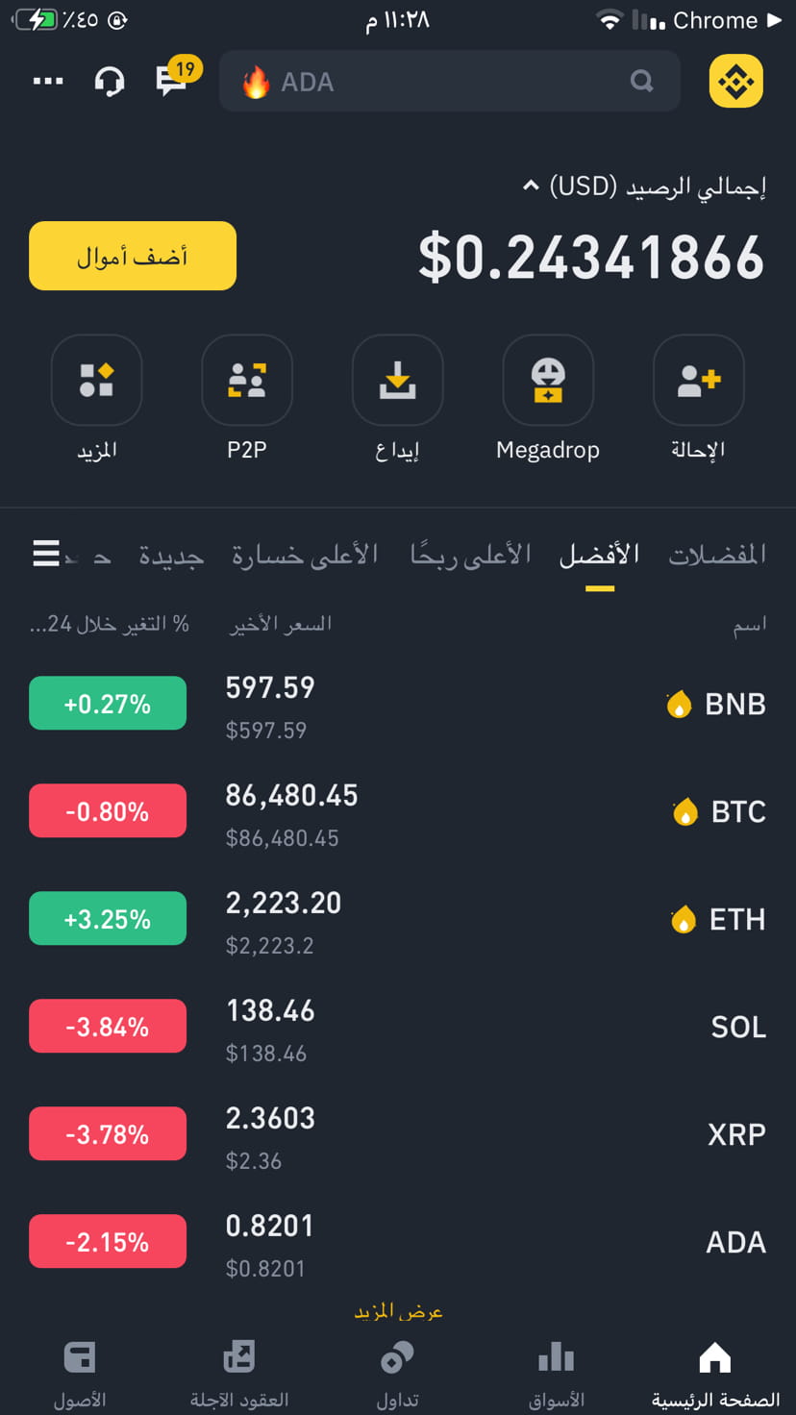Viewport: 796px width, 1415px height.
Task: Collapse total balance with the caret arrow
Action: pyautogui.click(x=531, y=186)
